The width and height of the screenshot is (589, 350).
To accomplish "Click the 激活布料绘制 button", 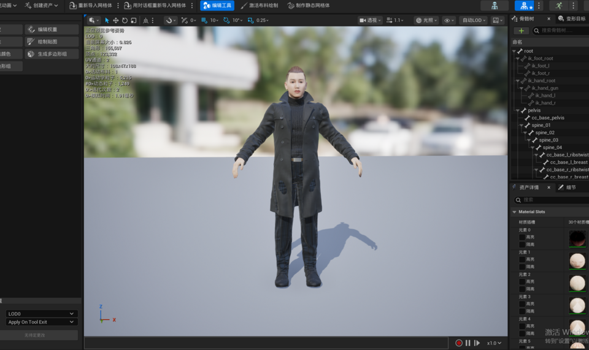I will click(259, 6).
